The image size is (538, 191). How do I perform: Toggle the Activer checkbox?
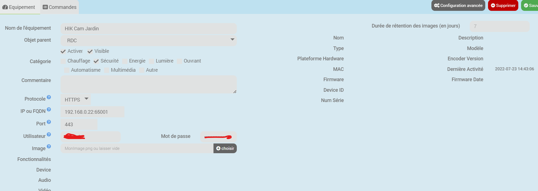pyautogui.click(x=63, y=51)
